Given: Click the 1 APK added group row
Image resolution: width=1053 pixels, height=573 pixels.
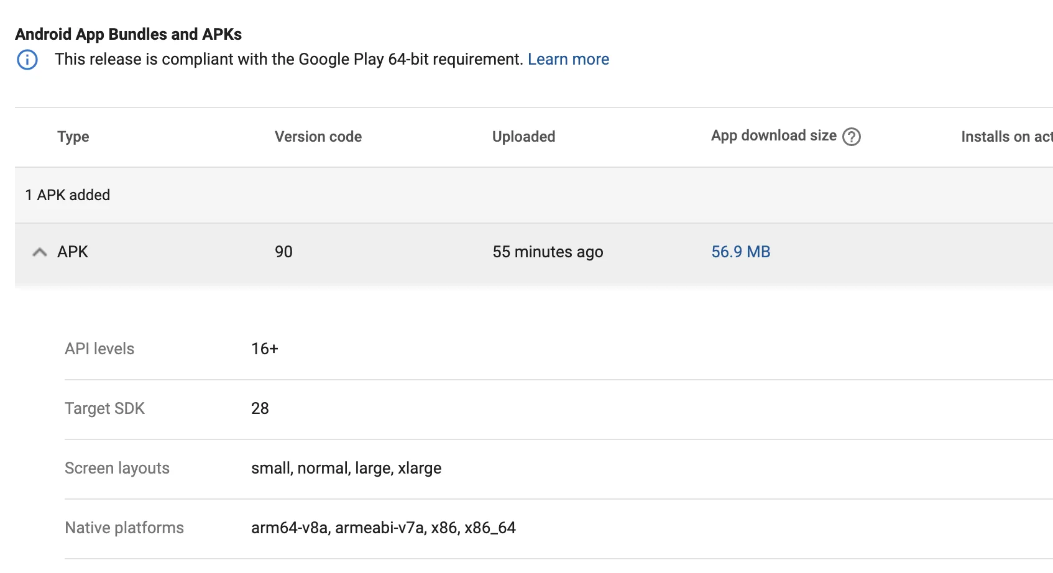Looking at the screenshot, I should coord(68,195).
